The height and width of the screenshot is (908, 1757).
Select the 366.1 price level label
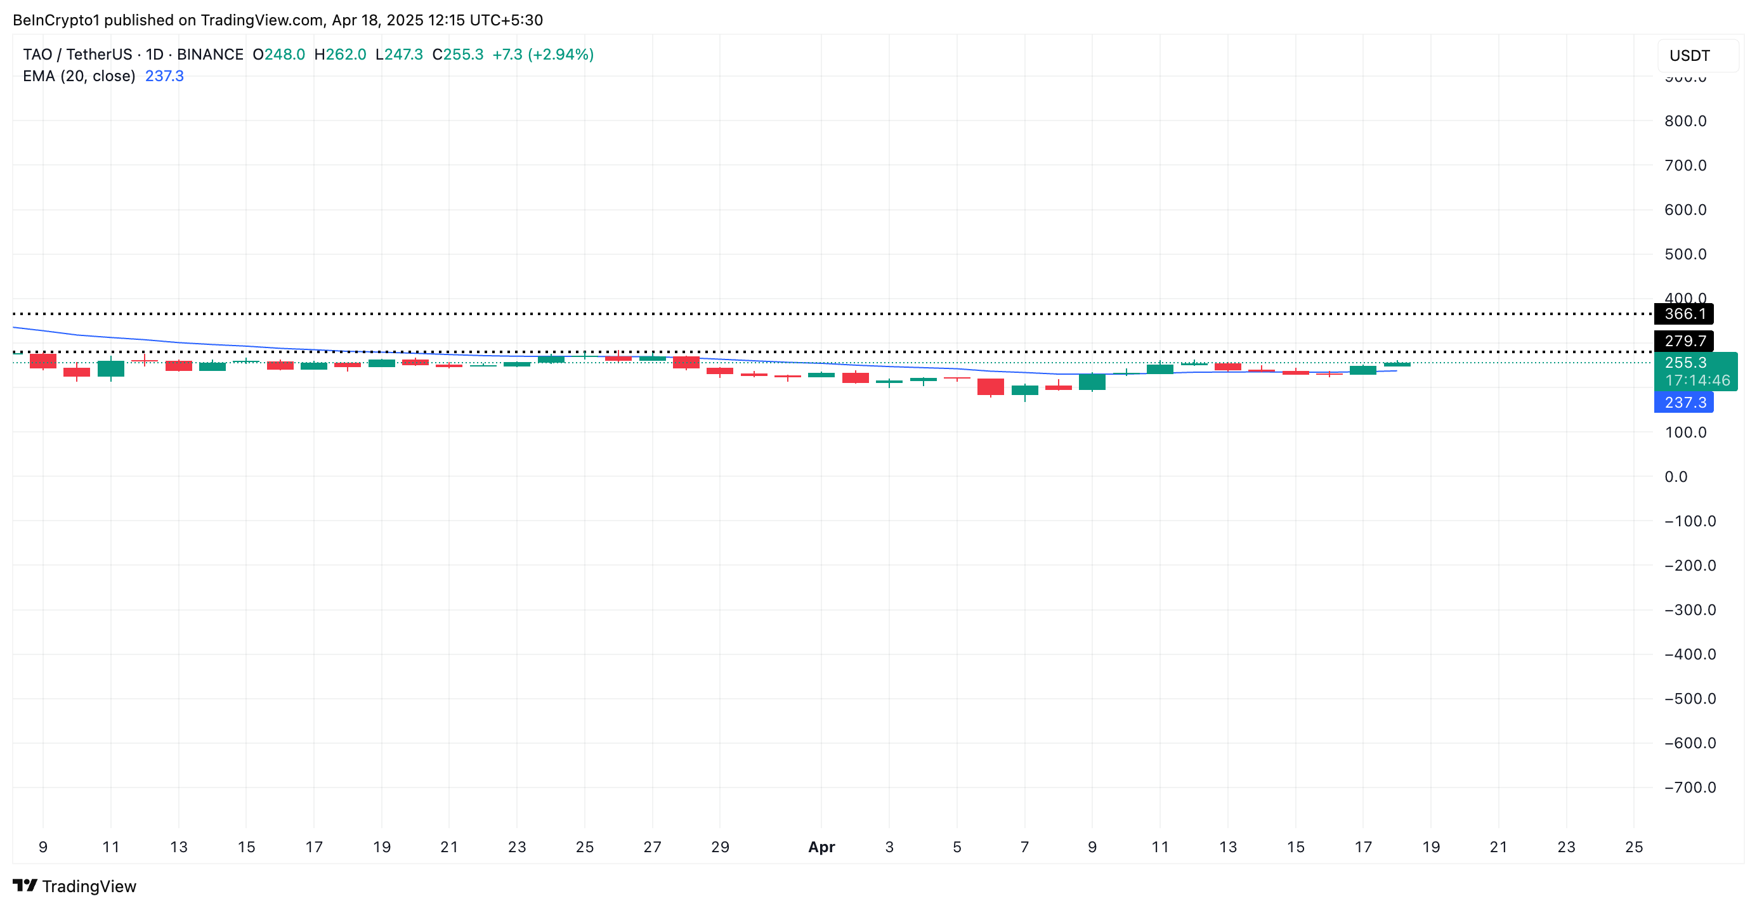(1683, 315)
